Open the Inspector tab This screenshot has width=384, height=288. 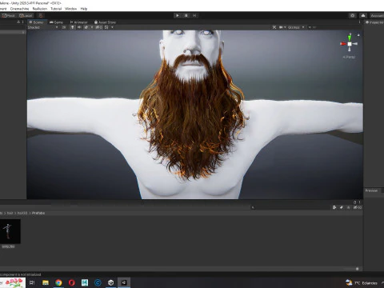coord(374,22)
